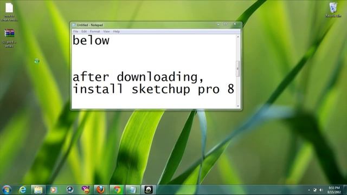Open the View menu in Notepad
Viewport: 347px width, 195px height.
pyautogui.click(x=106, y=31)
